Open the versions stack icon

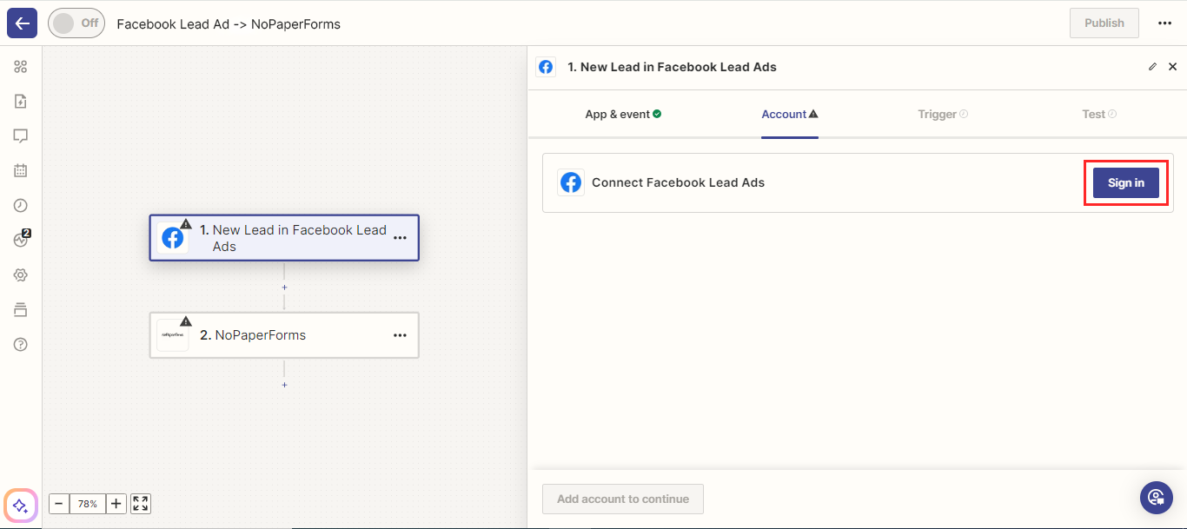(21, 310)
